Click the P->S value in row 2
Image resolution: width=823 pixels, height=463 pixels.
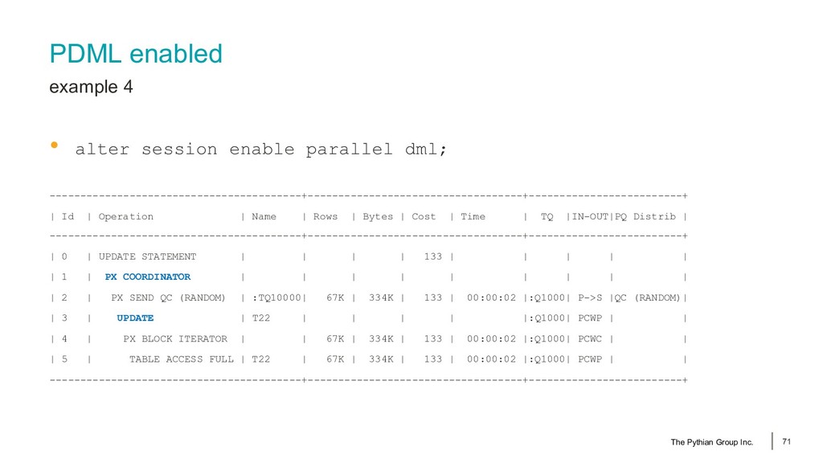[x=590, y=297]
